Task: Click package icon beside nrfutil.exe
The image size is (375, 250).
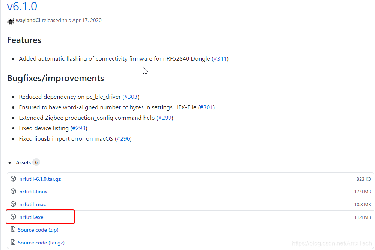Action: point(13,217)
